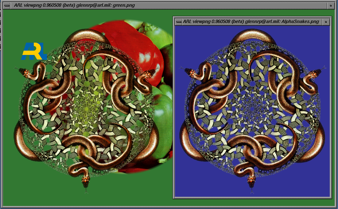Image resolution: width=338 pixels, height=209 pixels.
Task: Click minimize button on AlphaSnakes.png window
Action: tap(326, 22)
